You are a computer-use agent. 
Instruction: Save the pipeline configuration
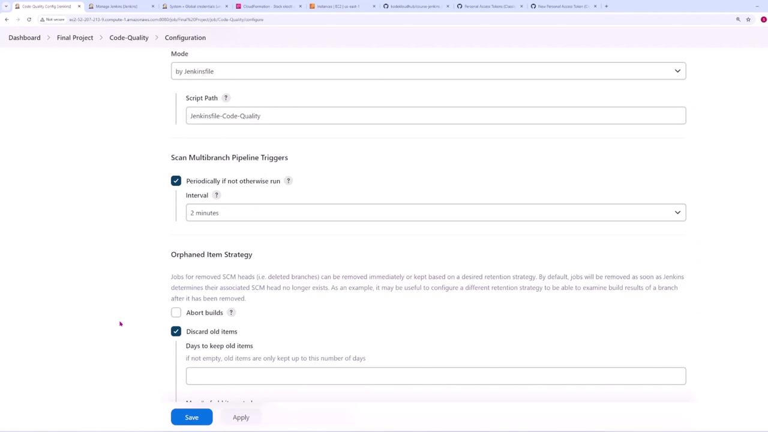point(191,417)
